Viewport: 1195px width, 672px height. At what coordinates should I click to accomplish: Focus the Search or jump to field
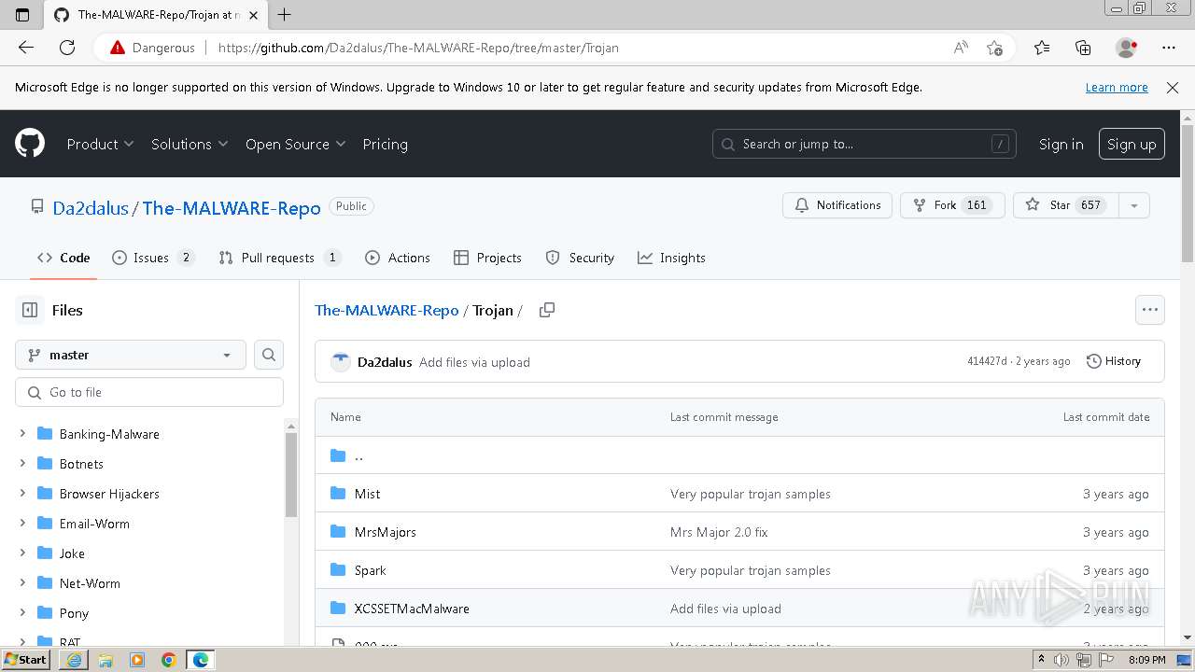point(864,144)
